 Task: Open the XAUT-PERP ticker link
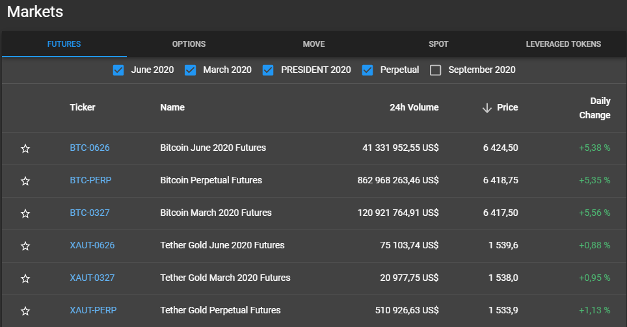(x=93, y=310)
